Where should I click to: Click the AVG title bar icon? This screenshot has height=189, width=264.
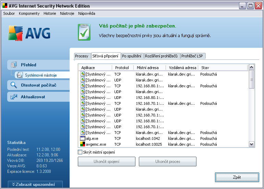[x=5, y=5]
